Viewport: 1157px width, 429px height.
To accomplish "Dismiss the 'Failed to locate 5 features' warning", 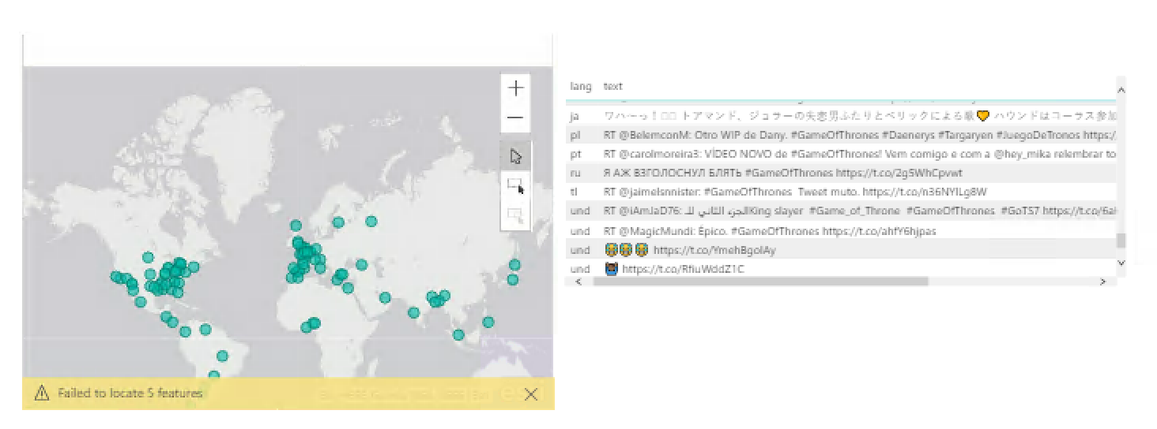I will [x=531, y=394].
